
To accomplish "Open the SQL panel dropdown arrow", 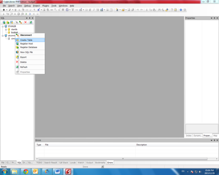I will (26, 18).
